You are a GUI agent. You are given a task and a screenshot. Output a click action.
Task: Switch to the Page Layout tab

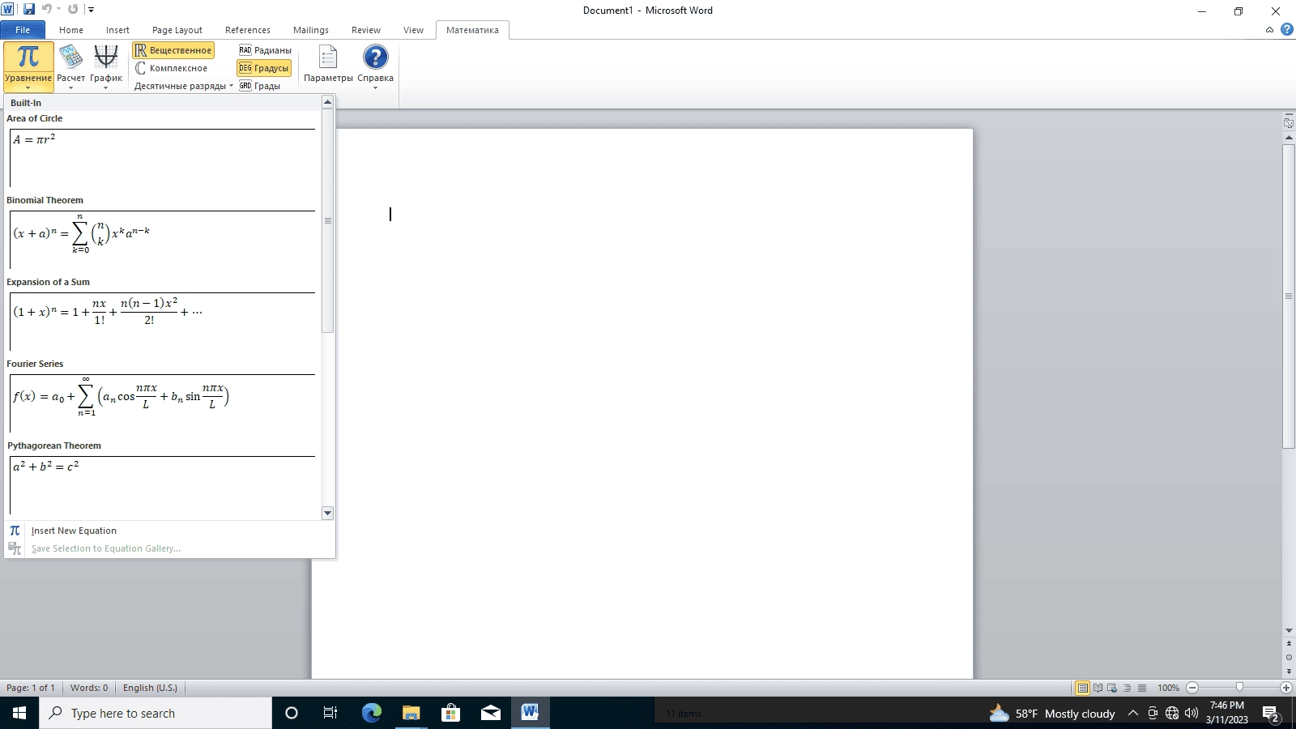[x=177, y=30]
